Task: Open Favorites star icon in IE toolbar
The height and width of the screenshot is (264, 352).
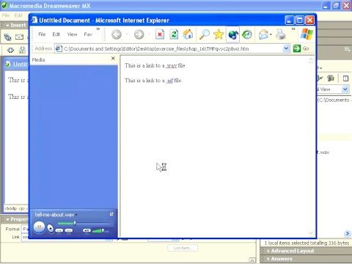Action: pyautogui.click(x=219, y=34)
